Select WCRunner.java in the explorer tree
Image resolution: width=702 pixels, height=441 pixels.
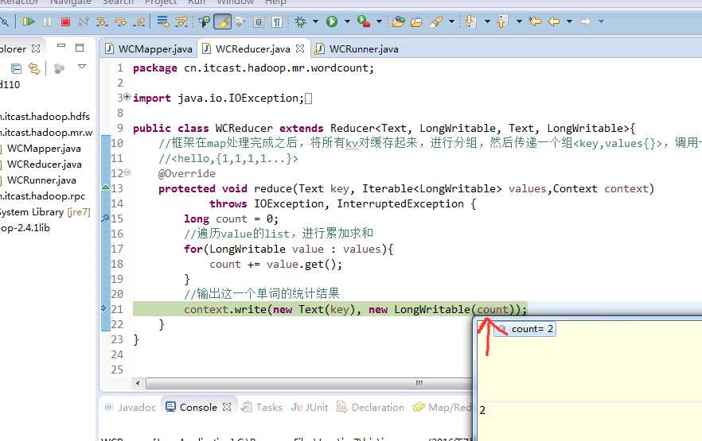[41, 180]
